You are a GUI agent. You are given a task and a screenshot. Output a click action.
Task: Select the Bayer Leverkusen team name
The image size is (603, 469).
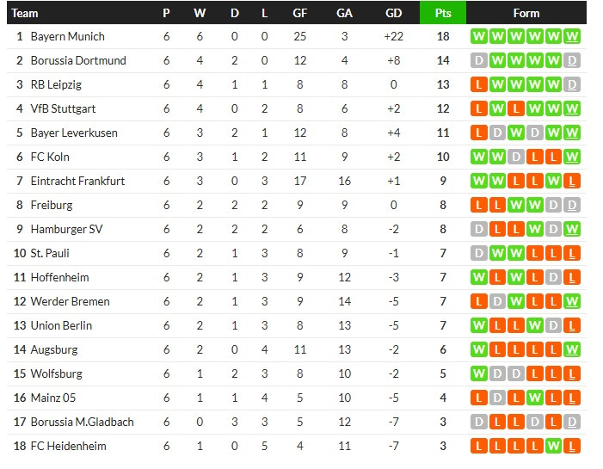tap(74, 133)
